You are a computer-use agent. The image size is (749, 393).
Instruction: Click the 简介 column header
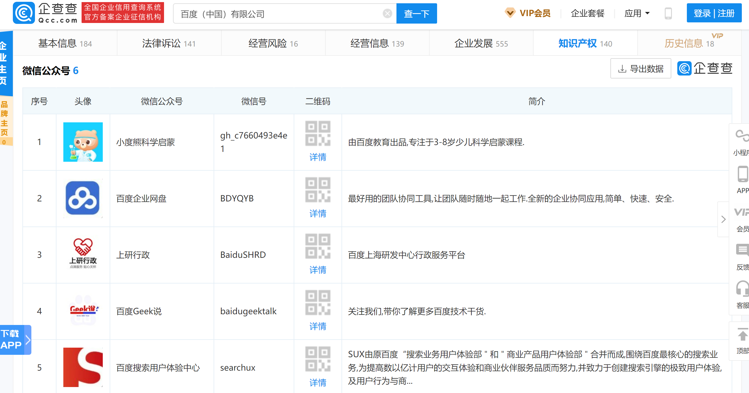pyautogui.click(x=537, y=101)
